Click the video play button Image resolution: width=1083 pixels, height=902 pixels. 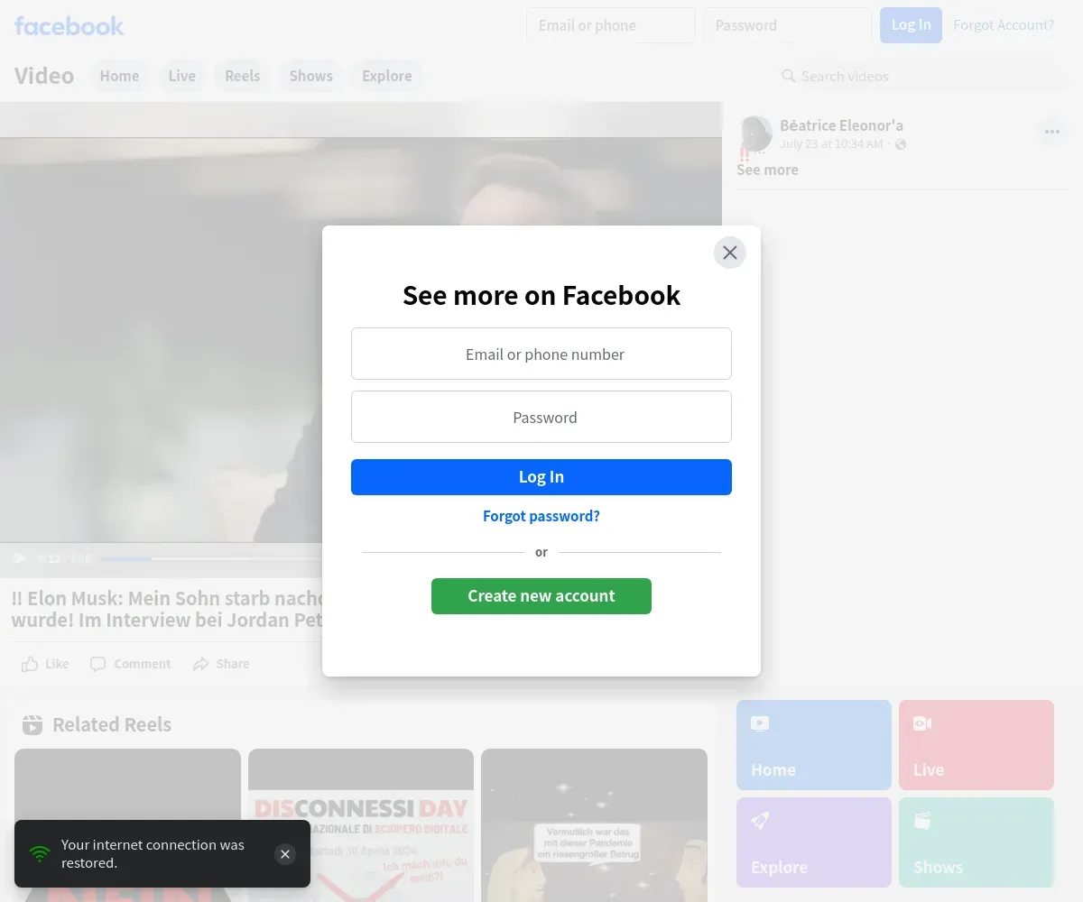(20, 559)
